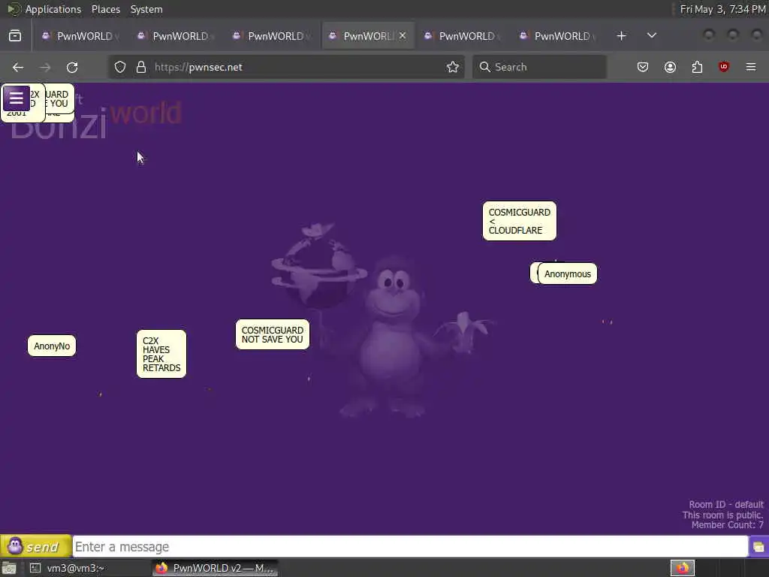This screenshot has height=577, width=769.
Task: Open the Pocket save icon
Action: [x=643, y=67]
